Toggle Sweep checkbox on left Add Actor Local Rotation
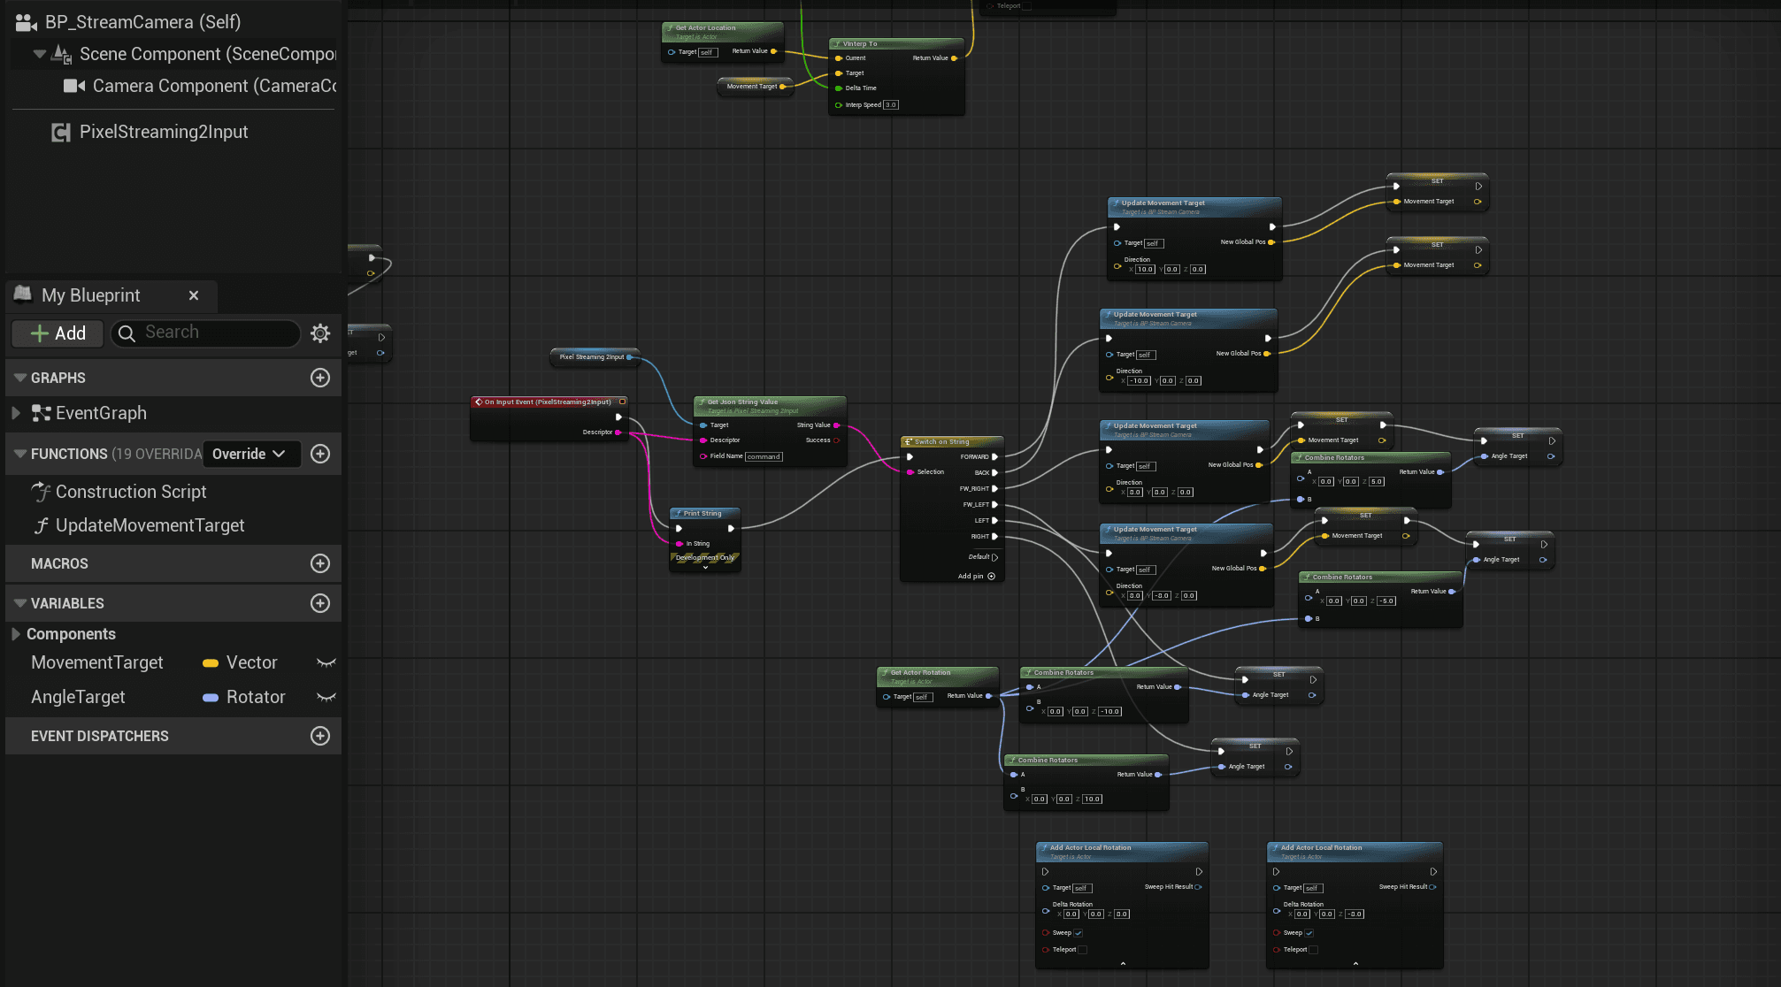The image size is (1781, 987). click(x=1079, y=933)
